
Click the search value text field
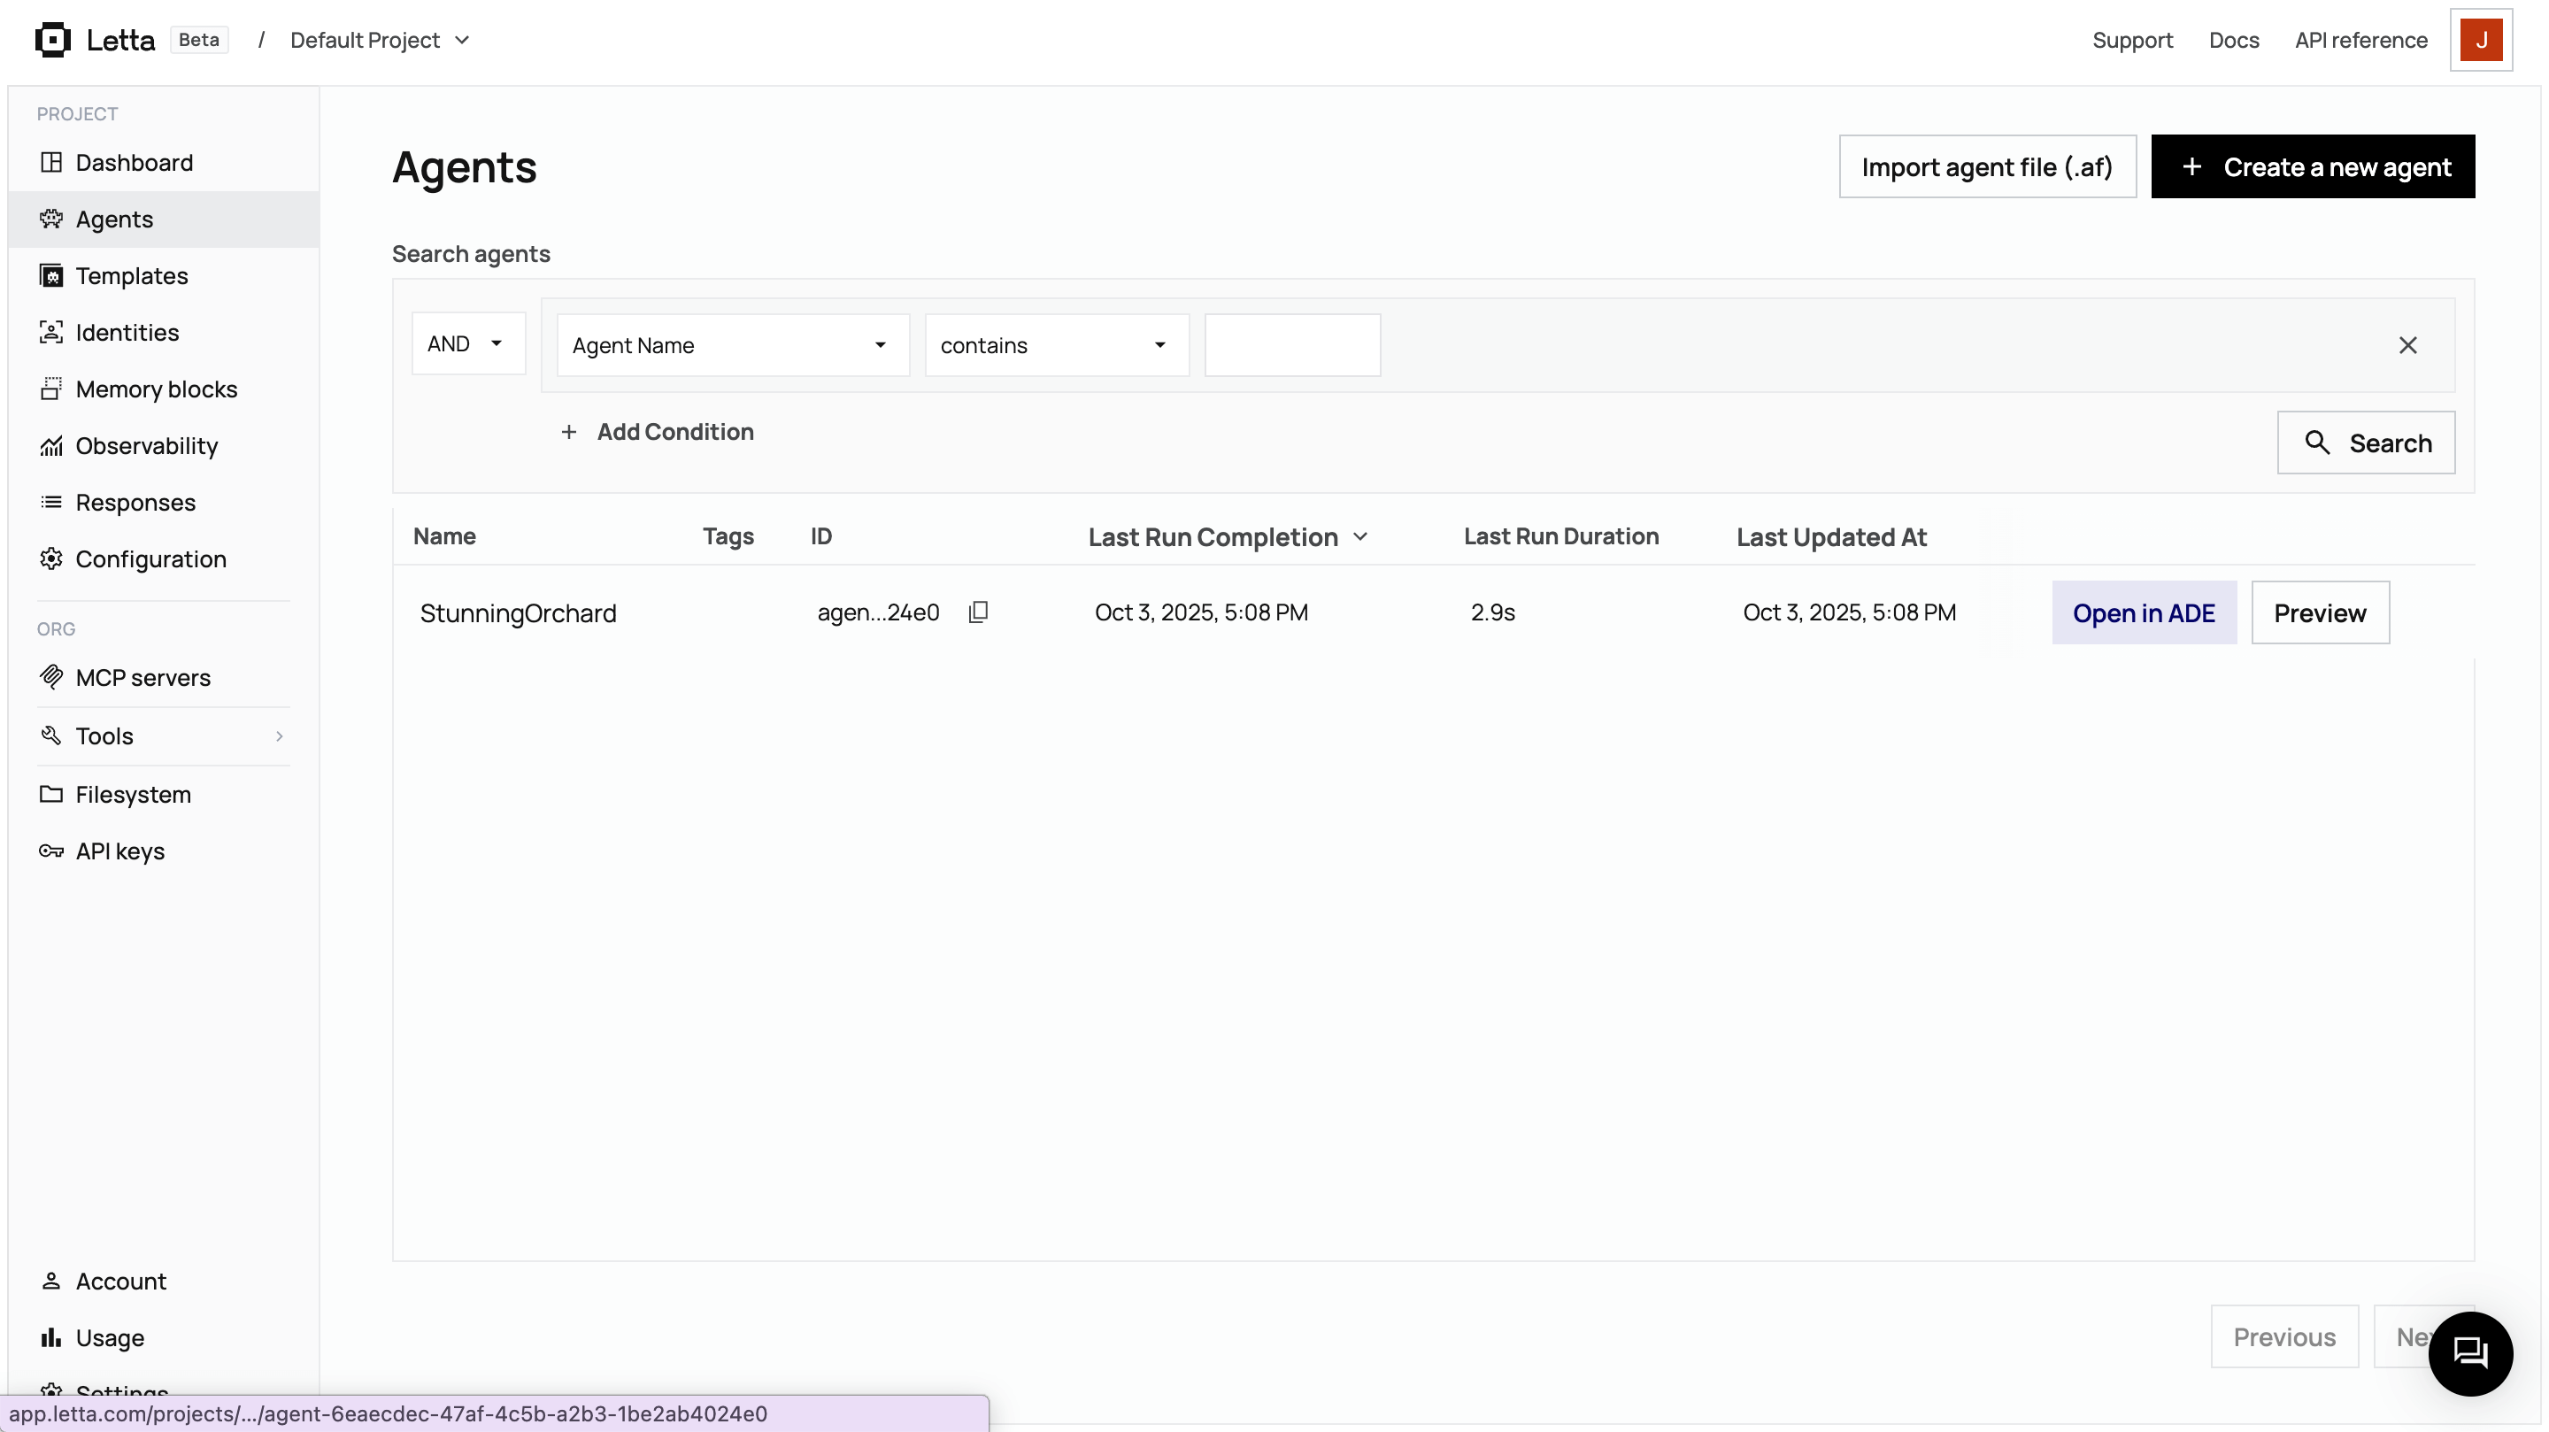point(1291,345)
